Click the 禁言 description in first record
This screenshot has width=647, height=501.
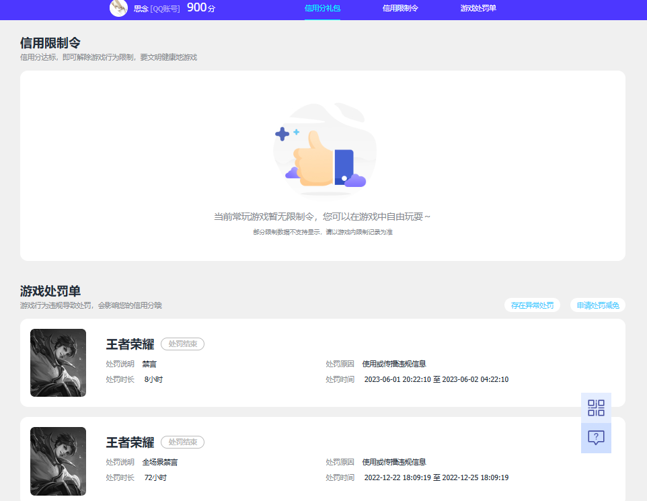[x=149, y=364]
